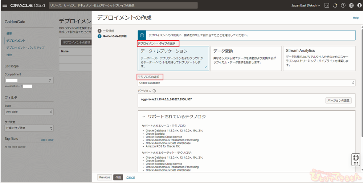Click the GoldenGate sidebar title
This screenshot has width=363, height=183.
coord(15,22)
